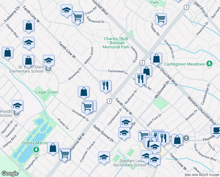Select the school marker above Woods School
This screenshot has width=220, height=177.
[17, 106]
